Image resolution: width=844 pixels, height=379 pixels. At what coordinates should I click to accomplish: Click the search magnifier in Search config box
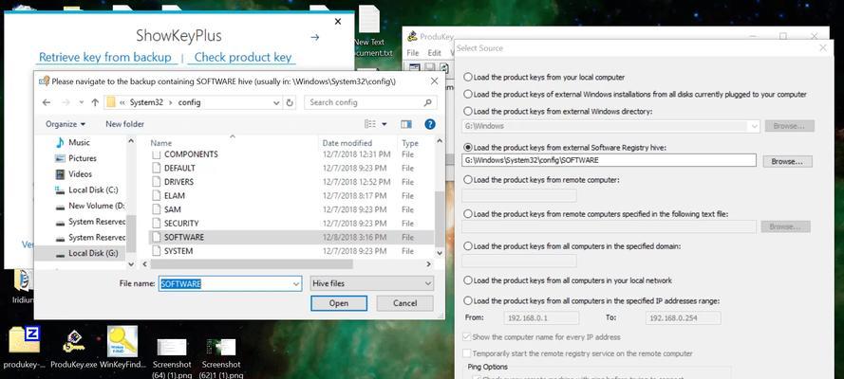pos(427,102)
